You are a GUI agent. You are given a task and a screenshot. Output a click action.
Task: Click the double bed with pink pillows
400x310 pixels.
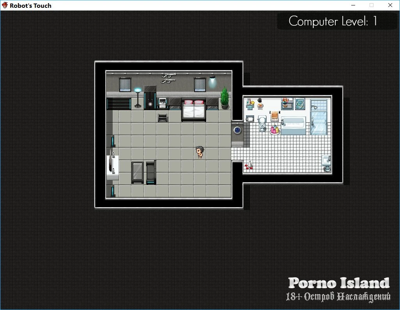coord(193,109)
